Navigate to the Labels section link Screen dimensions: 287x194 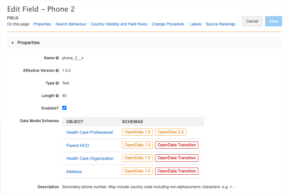[x=195, y=24]
